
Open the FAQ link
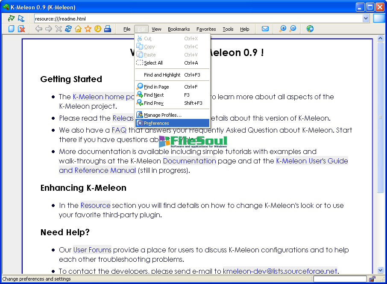(x=119, y=130)
